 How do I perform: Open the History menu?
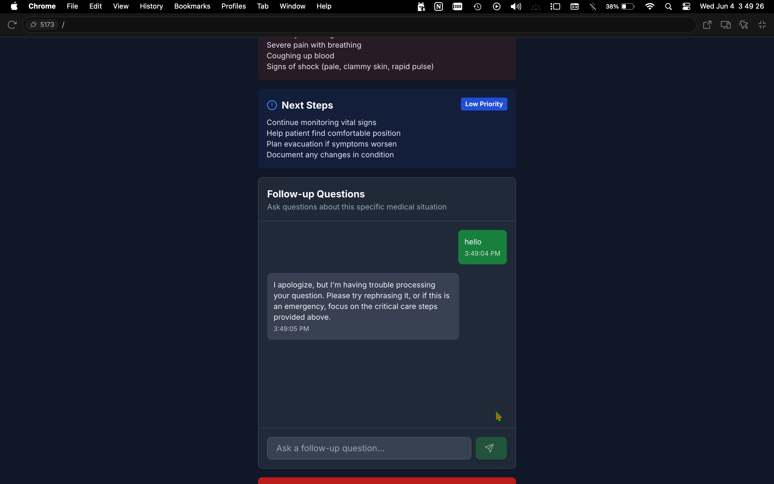click(x=151, y=6)
